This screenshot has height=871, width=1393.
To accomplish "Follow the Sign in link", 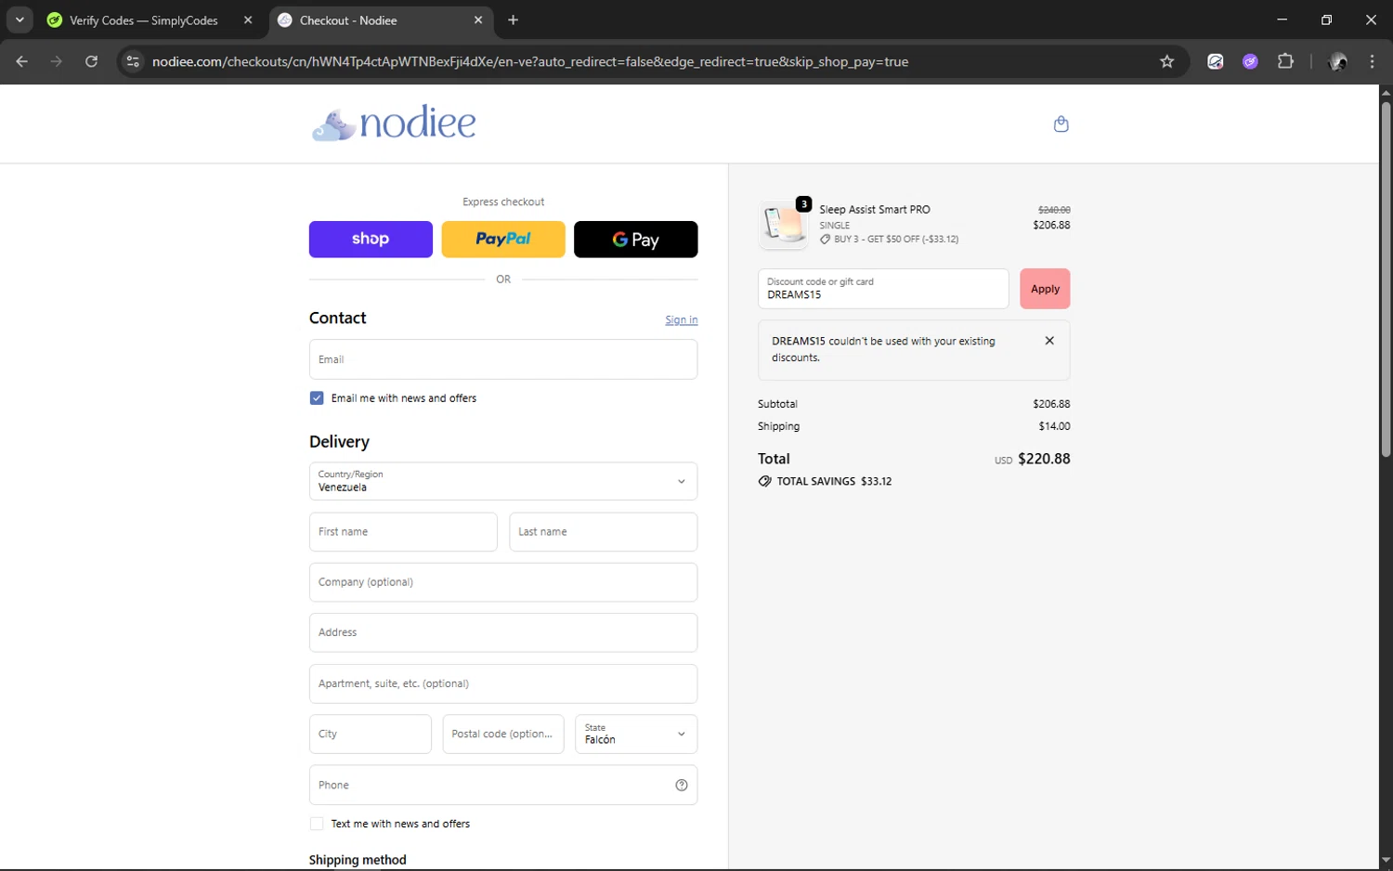I will click(x=681, y=319).
